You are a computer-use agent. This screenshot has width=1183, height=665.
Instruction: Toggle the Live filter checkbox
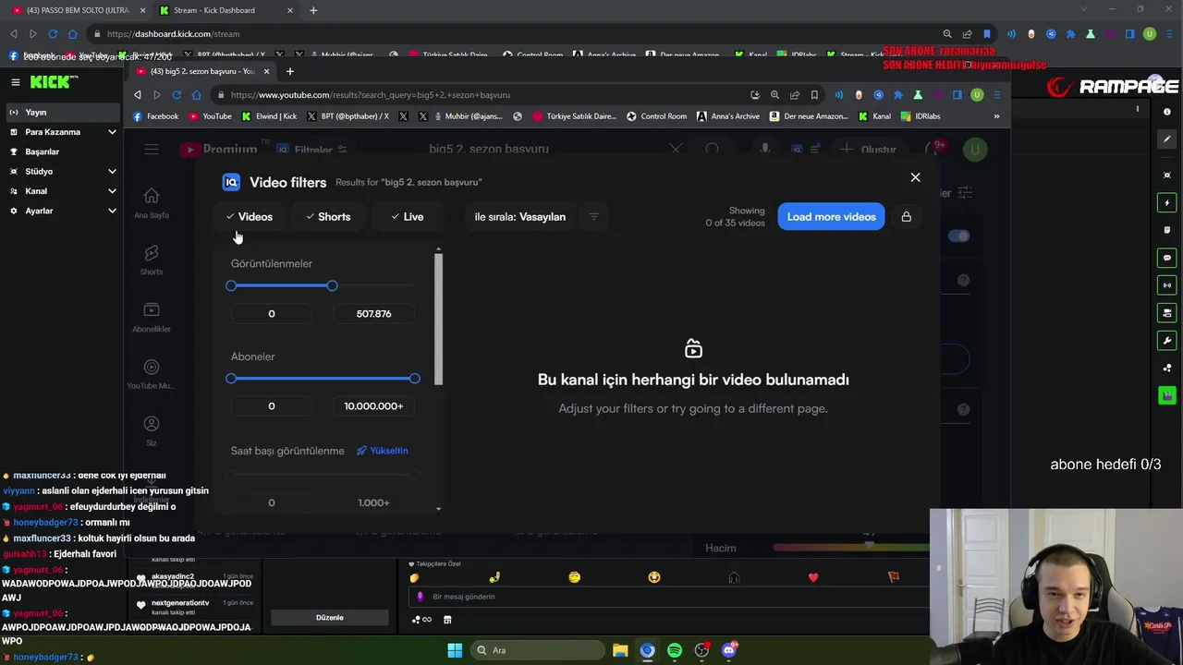click(407, 217)
